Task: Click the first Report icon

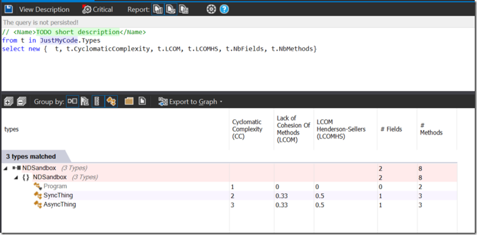Action: point(158,9)
